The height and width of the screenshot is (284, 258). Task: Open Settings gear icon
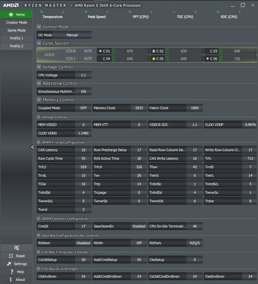9,264
